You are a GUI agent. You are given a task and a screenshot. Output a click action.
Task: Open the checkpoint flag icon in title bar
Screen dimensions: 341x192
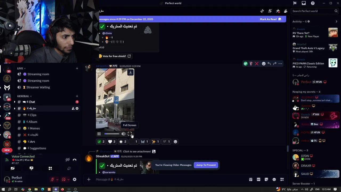coord(295,3)
